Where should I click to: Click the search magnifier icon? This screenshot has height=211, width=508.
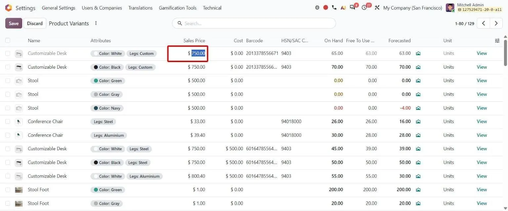point(180,23)
